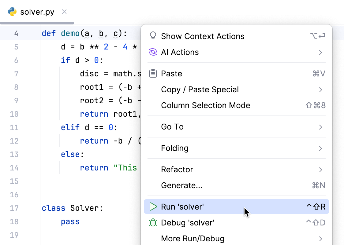Enable Column Selection Mode

point(205,105)
